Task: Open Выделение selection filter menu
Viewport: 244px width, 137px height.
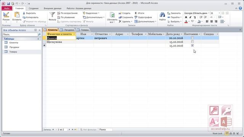Action: click(x=91, y=13)
